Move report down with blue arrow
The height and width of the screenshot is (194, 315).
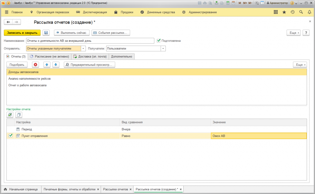(x=56, y=64)
